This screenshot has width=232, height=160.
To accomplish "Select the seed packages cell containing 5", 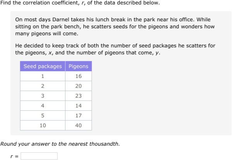I will click(43, 115).
